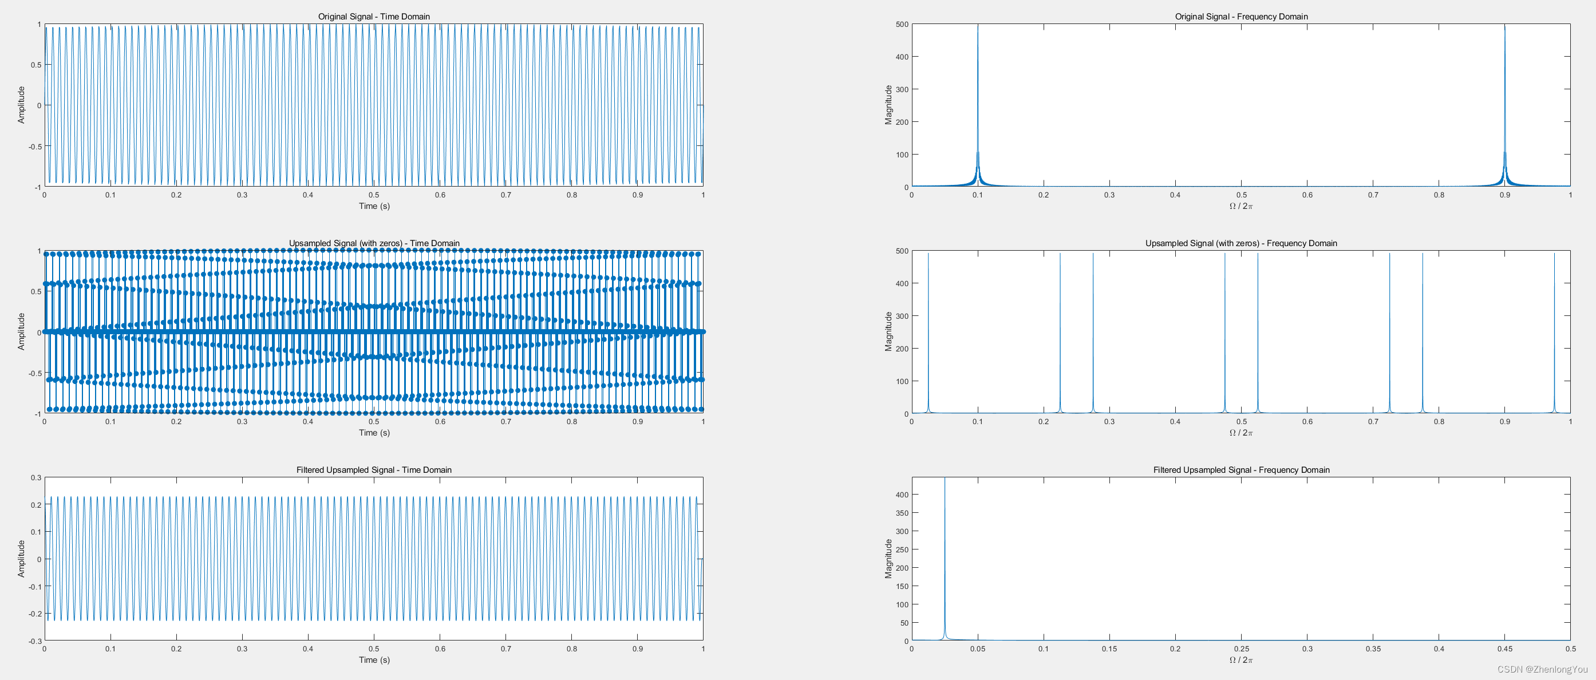Click the 0.5 x-axis tick of the upsampled time plot

374,422
